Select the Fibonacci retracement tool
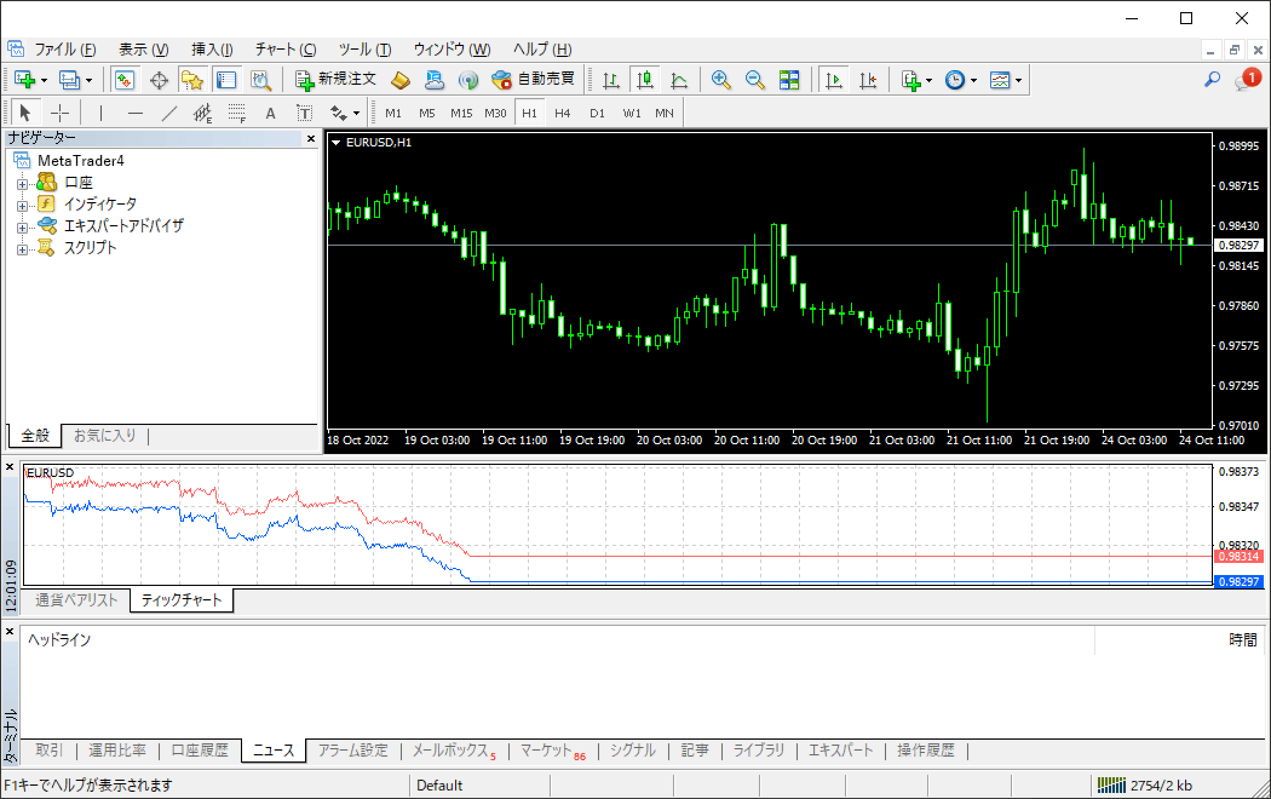The width and height of the screenshot is (1271, 799). pos(237,113)
